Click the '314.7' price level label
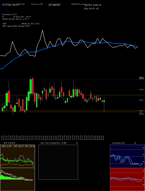The image size is (145, 191). coord(141,111)
